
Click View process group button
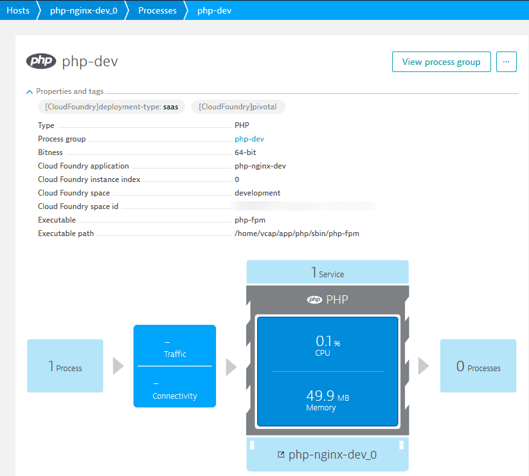click(x=442, y=62)
